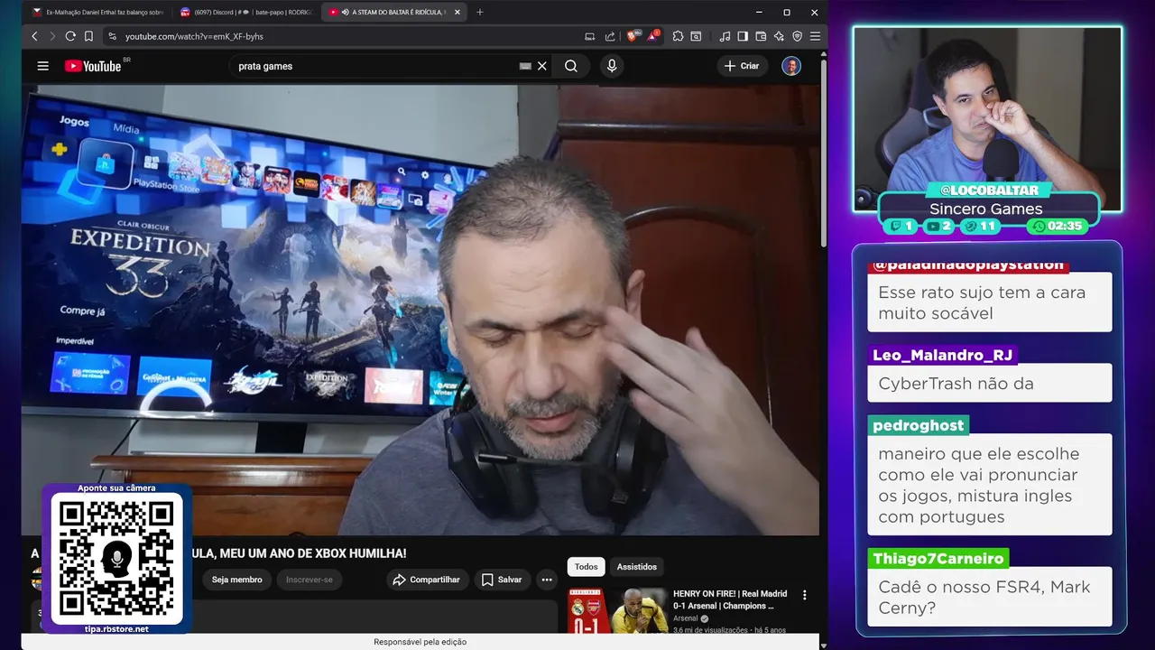Switch to the Discord bate-papo tab

(x=245, y=12)
